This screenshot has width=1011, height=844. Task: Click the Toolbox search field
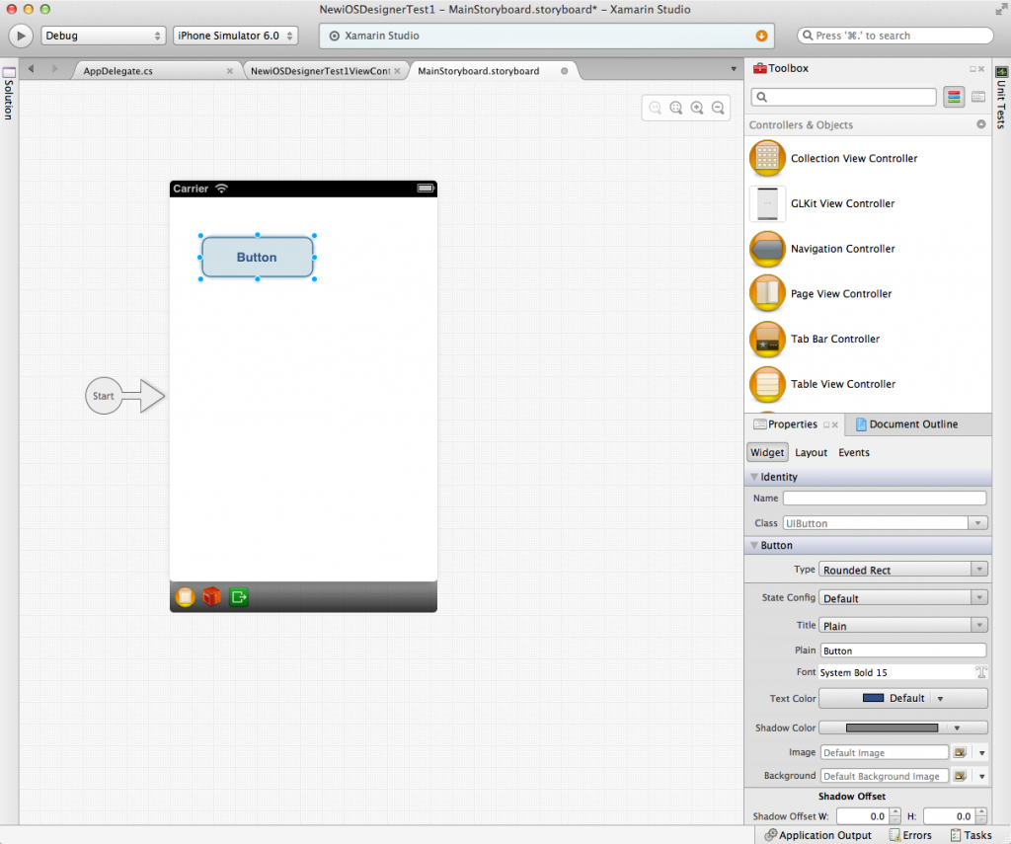pos(843,97)
